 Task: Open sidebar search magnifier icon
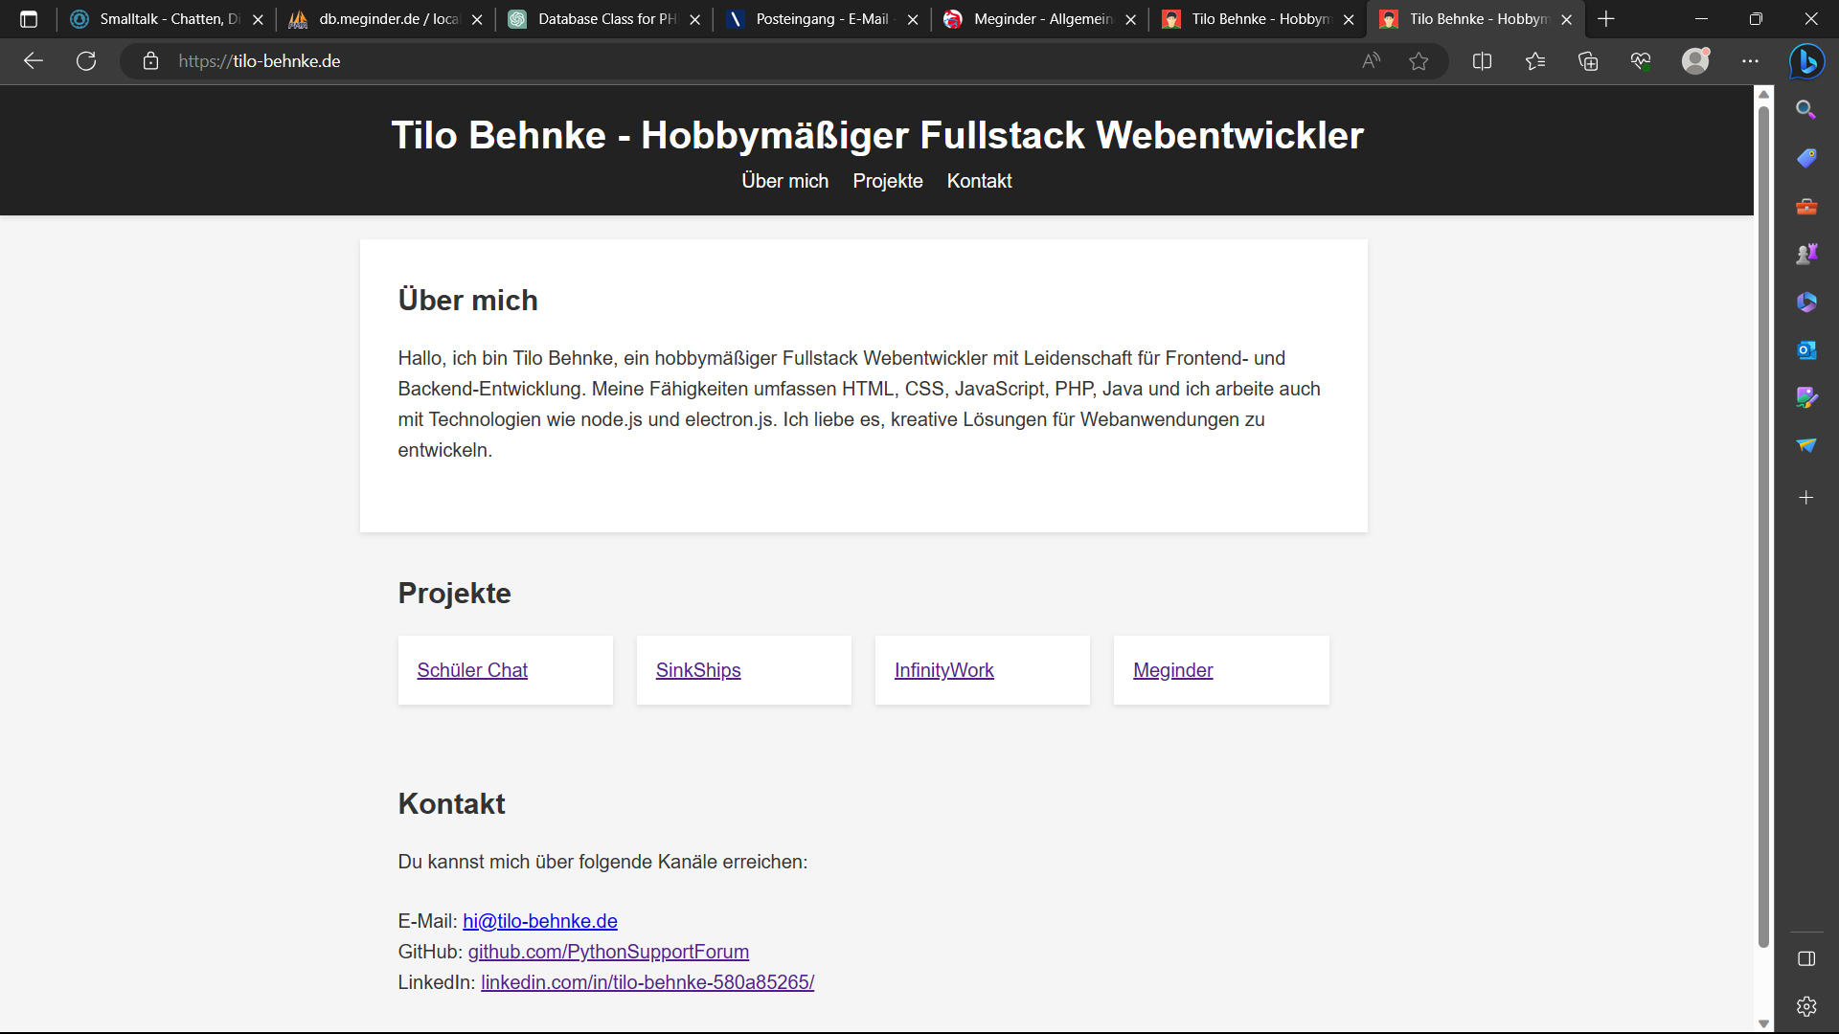(1806, 110)
